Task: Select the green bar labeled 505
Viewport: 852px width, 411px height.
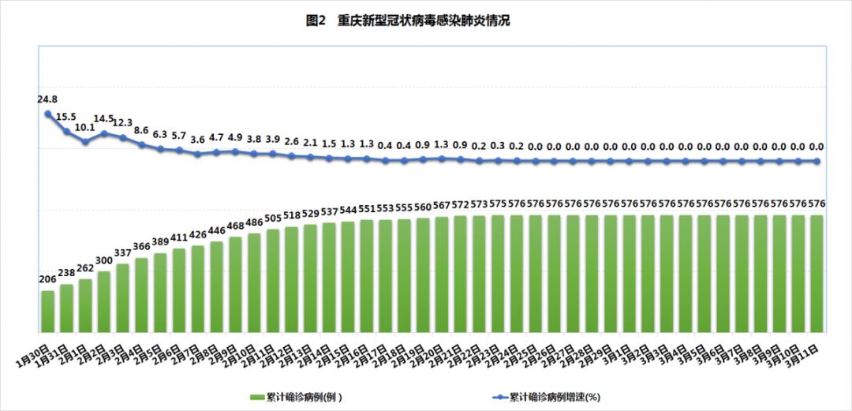Action: point(273,280)
